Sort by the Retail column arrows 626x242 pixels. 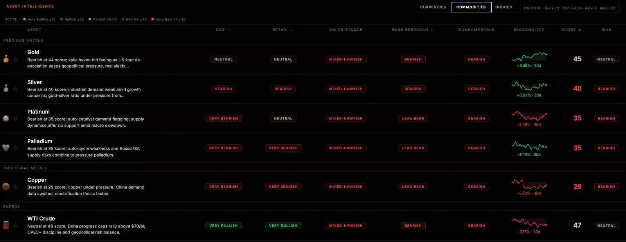(291, 30)
